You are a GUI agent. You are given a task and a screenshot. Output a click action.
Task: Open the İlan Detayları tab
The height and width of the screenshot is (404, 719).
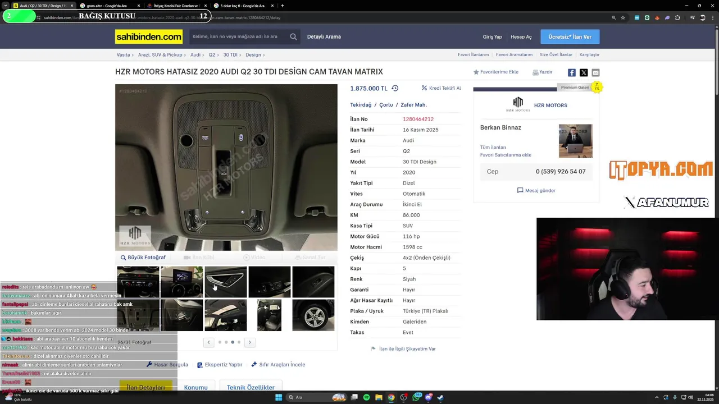pos(146,388)
